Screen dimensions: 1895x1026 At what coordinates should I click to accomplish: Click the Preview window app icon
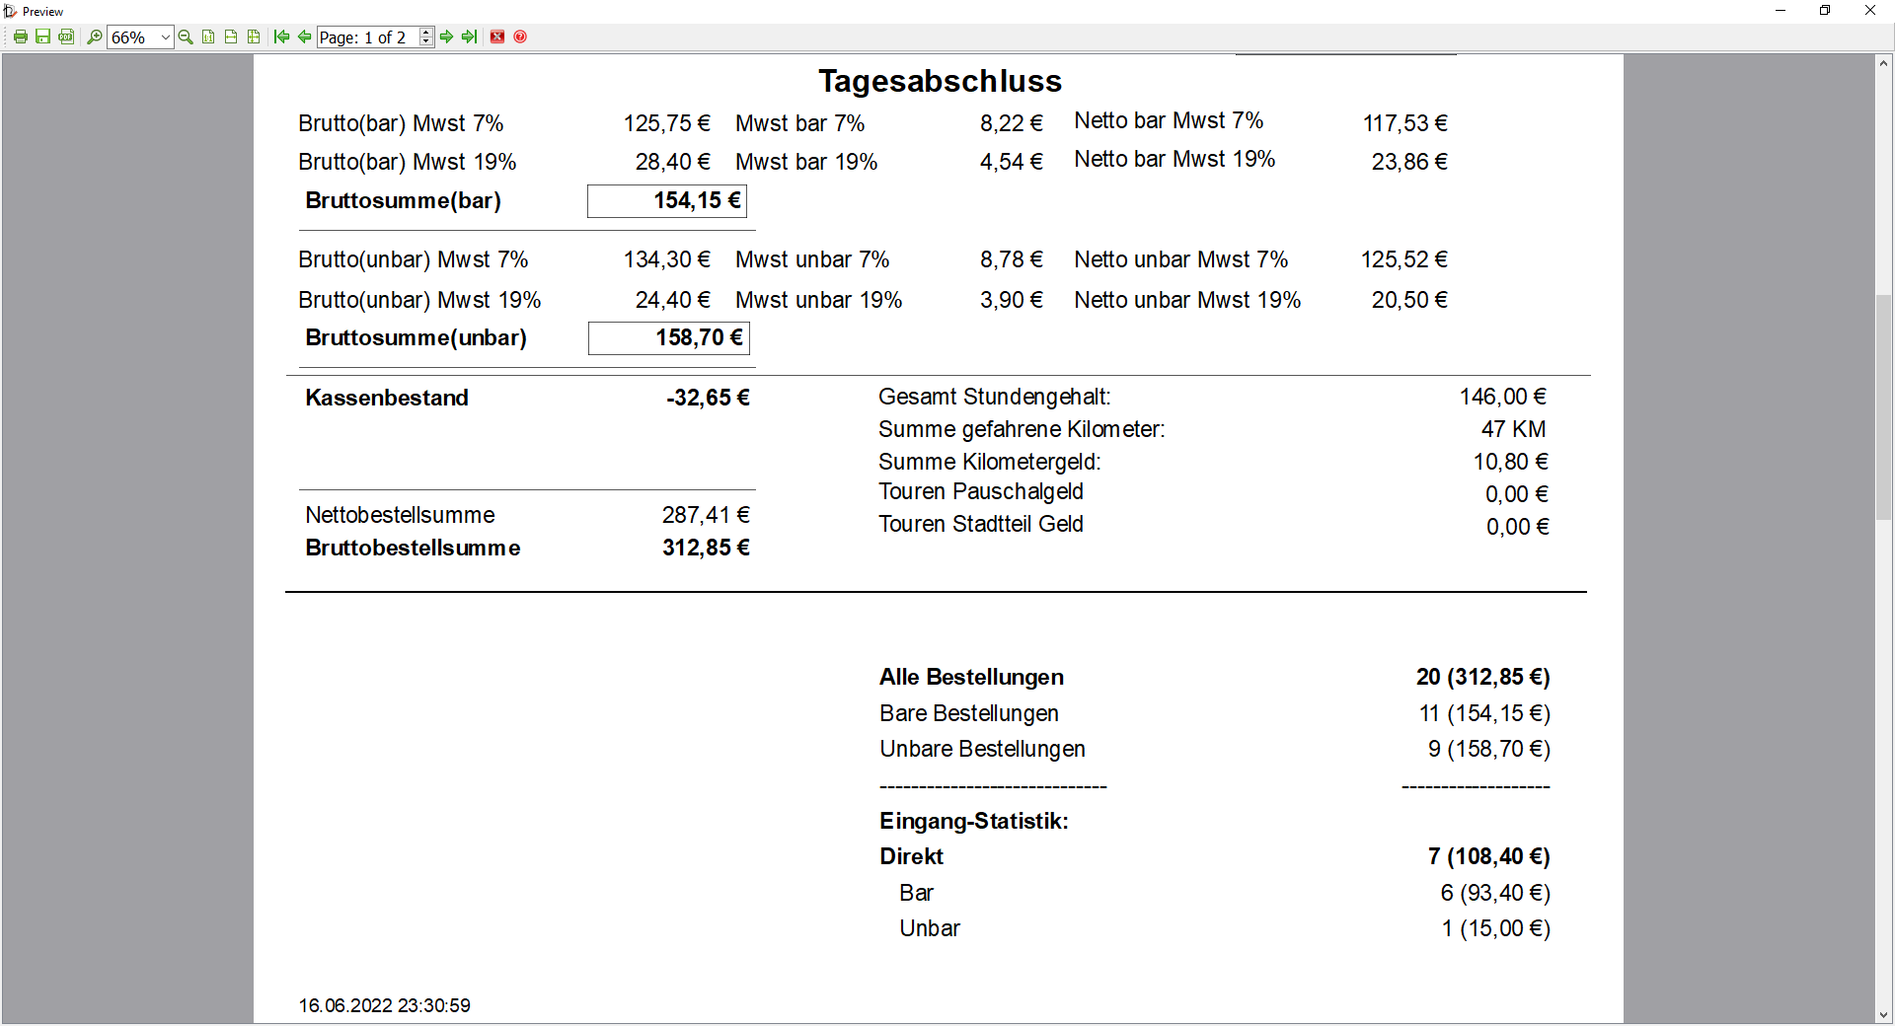(11, 11)
